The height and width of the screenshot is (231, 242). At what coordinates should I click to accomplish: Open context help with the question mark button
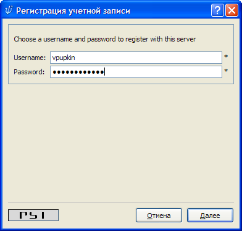coord(217,11)
